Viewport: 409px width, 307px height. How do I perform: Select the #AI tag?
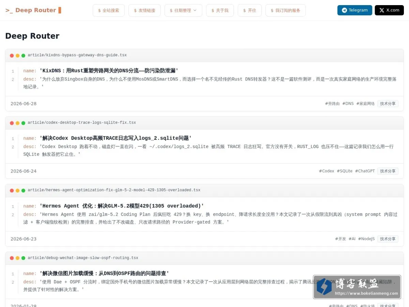point(352,239)
